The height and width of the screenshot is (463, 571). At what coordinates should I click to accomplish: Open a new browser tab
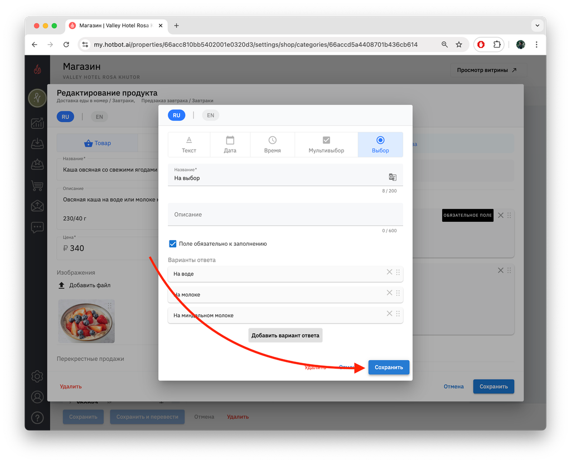[176, 26]
